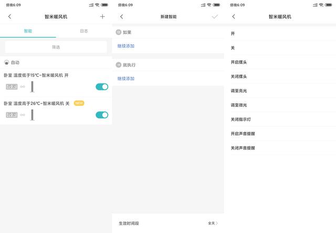
Task: Tap the 新建智能 title
Action: 169,17
